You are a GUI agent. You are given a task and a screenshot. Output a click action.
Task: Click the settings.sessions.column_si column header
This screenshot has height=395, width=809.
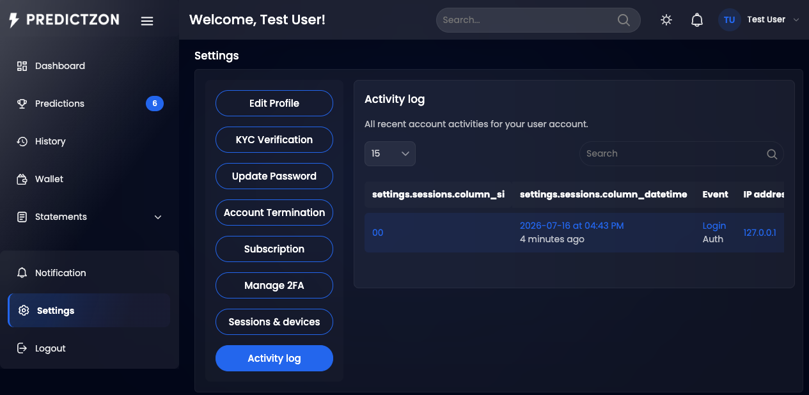coord(438,194)
